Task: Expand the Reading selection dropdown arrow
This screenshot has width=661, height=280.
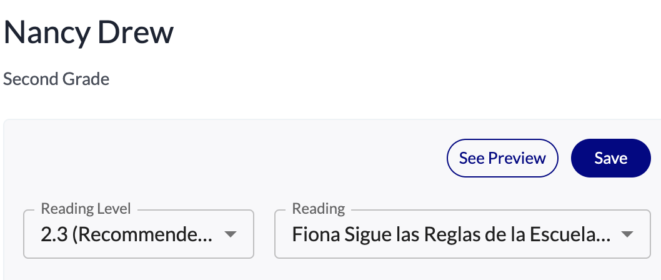Action: 627,234
